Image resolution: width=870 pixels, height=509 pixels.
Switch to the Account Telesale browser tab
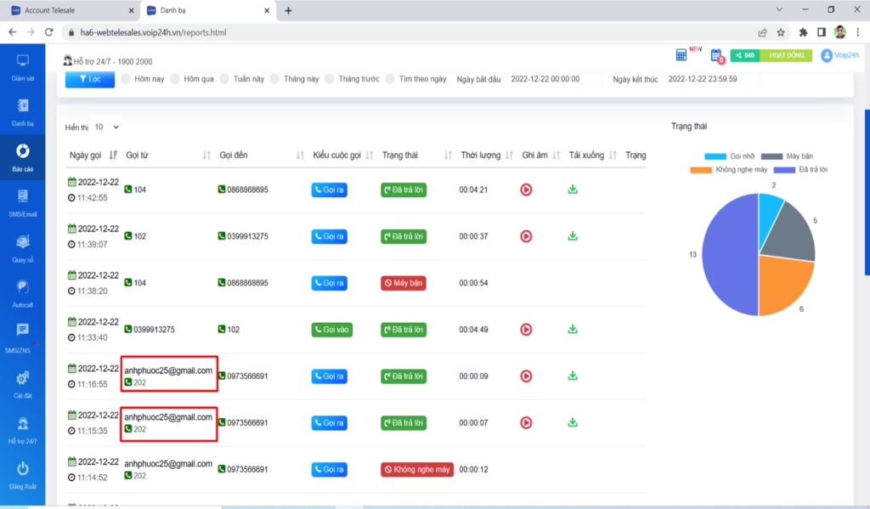click(72, 10)
